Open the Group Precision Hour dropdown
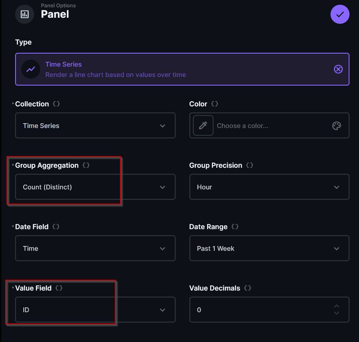This screenshot has width=359, height=342. [x=269, y=187]
